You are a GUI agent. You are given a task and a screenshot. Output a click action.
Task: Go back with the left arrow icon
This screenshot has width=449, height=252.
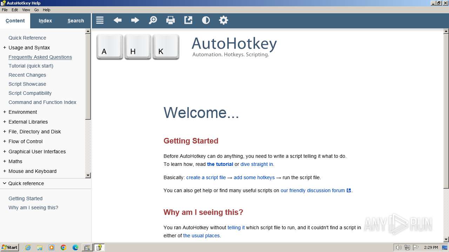[x=118, y=20]
